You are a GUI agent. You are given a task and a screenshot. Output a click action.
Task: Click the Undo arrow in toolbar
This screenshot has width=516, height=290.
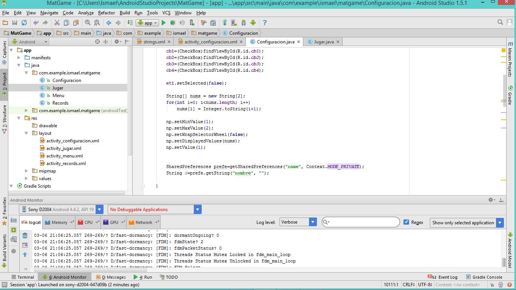(x=36, y=23)
